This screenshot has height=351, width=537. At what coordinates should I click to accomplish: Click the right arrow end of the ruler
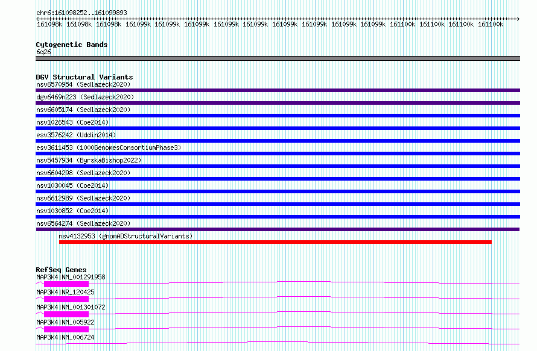point(518,19)
